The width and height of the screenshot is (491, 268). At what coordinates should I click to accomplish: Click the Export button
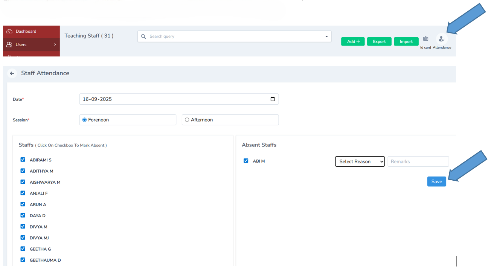coord(379,41)
